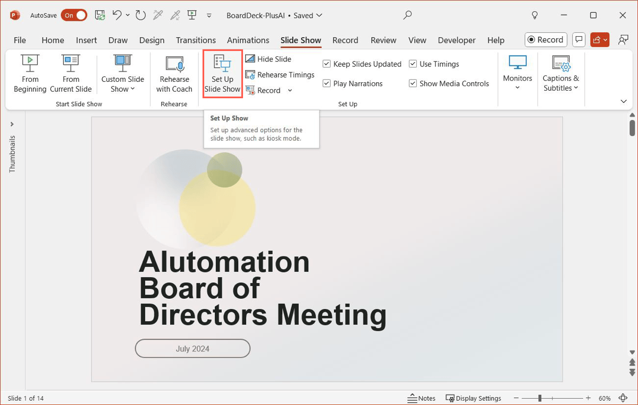Viewport: 638px width, 405px height.
Task: Expand the Thumbnails pane arrow
Action: pyautogui.click(x=12, y=124)
